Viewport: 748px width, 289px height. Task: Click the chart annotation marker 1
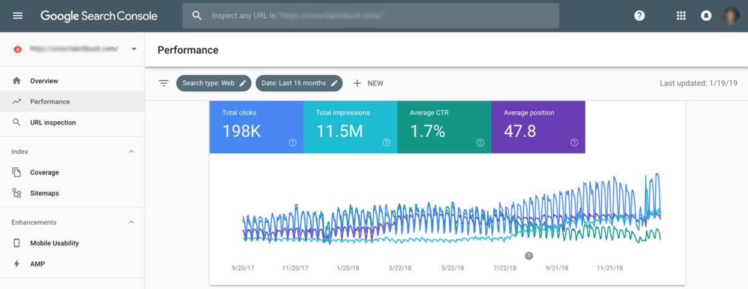click(x=529, y=255)
